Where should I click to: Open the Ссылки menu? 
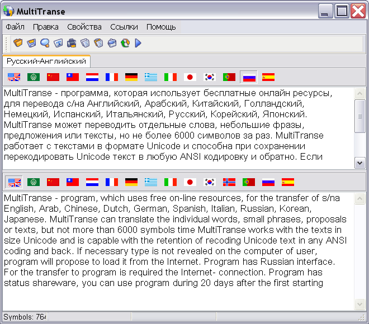pos(124,27)
